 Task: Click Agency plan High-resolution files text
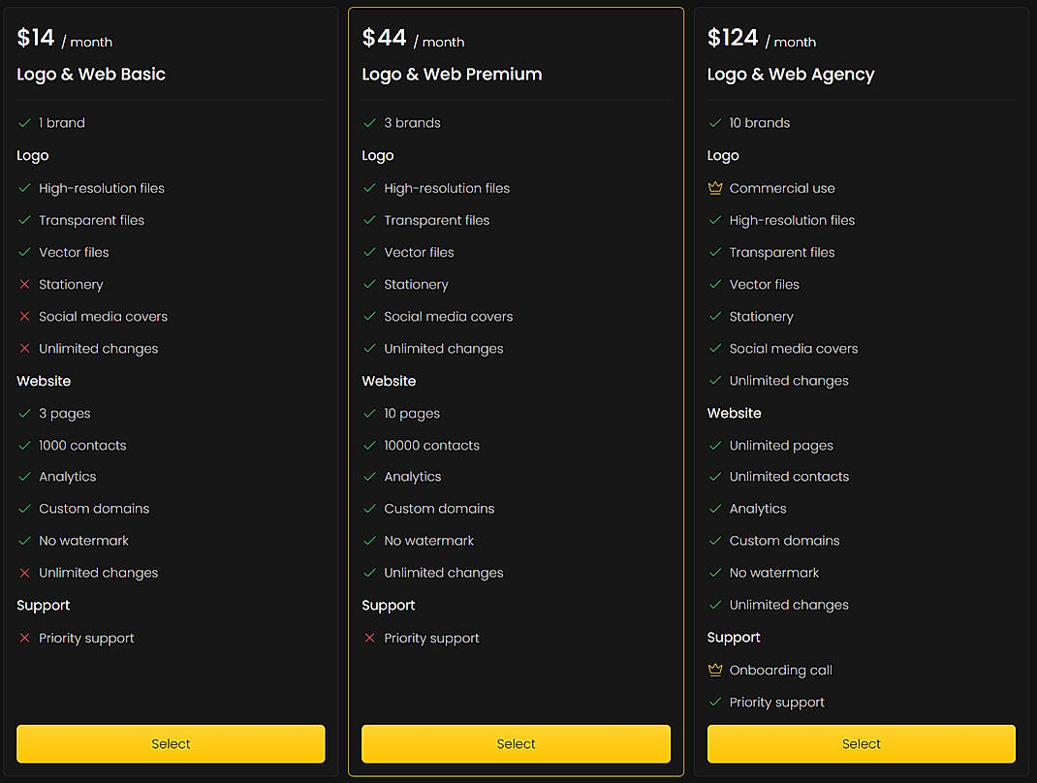click(792, 221)
